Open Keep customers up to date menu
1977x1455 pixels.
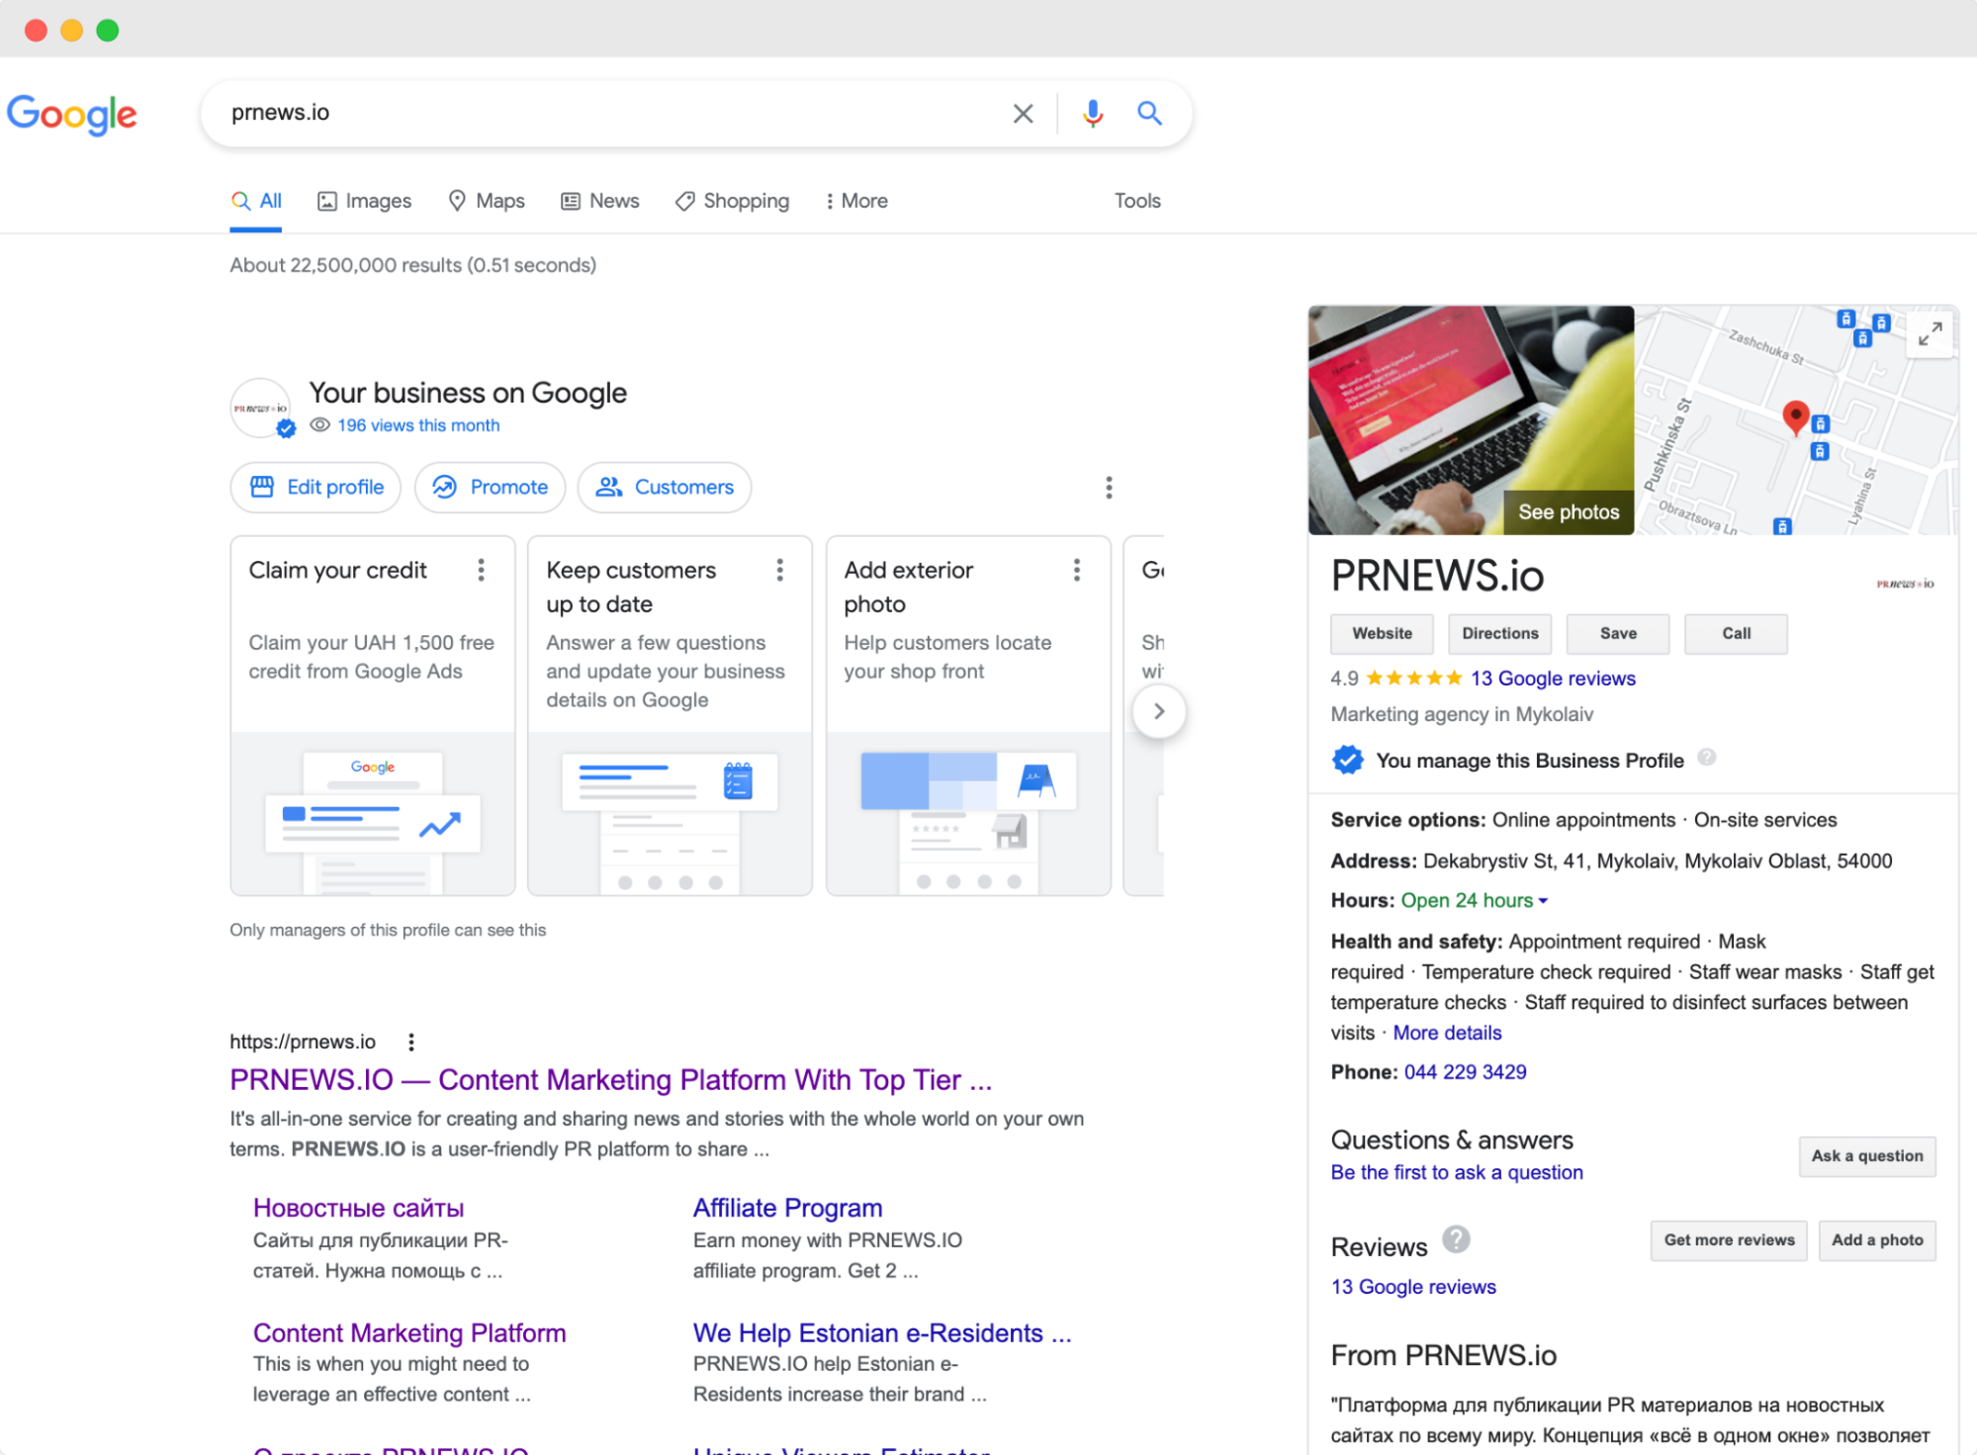coord(780,570)
